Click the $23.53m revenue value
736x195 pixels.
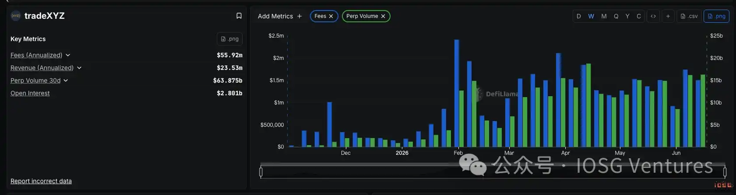coord(229,68)
